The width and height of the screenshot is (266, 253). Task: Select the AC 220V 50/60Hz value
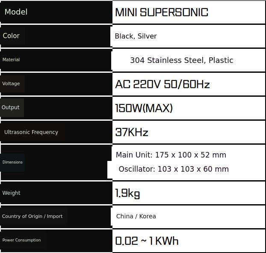click(x=163, y=84)
